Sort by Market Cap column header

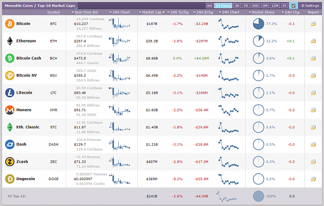152,12
